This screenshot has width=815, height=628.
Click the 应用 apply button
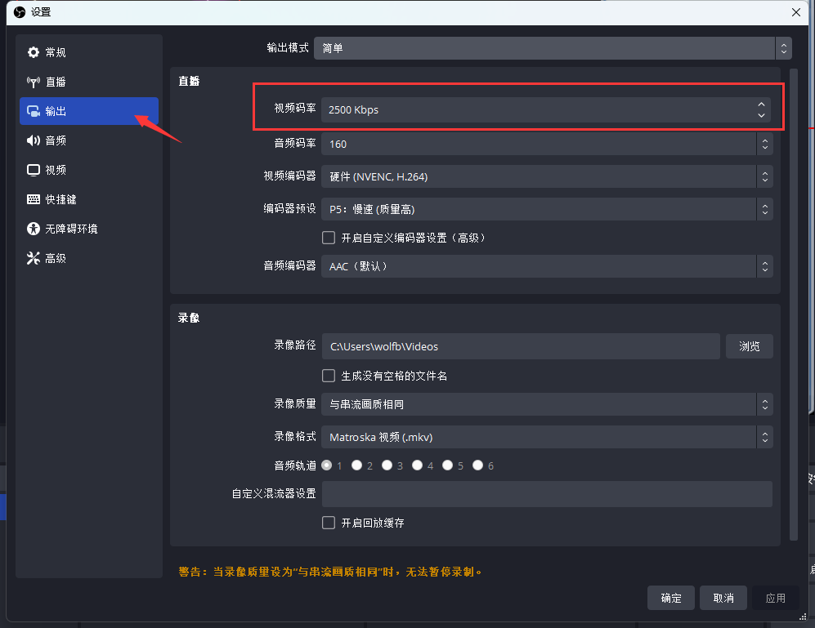[x=775, y=598]
